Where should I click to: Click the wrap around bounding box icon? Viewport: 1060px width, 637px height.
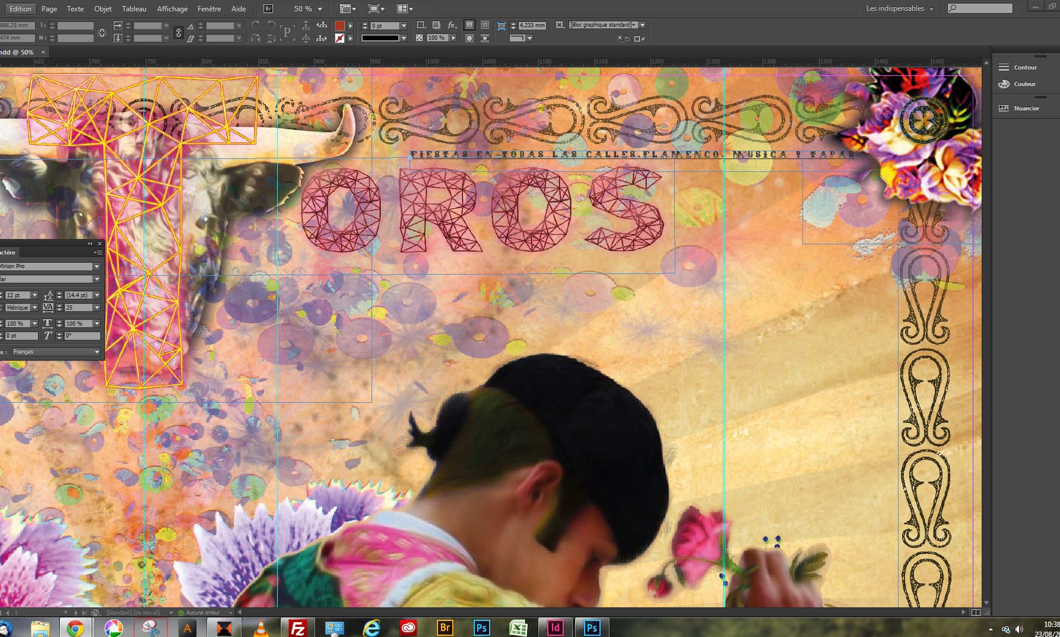(x=484, y=25)
